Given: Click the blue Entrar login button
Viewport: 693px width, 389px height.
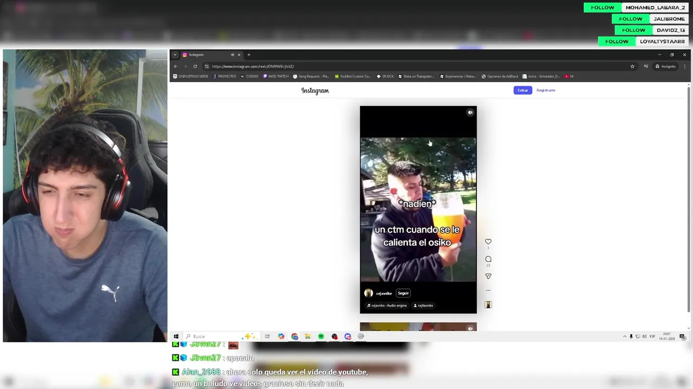Looking at the screenshot, I should pyautogui.click(x=522, y=90).
